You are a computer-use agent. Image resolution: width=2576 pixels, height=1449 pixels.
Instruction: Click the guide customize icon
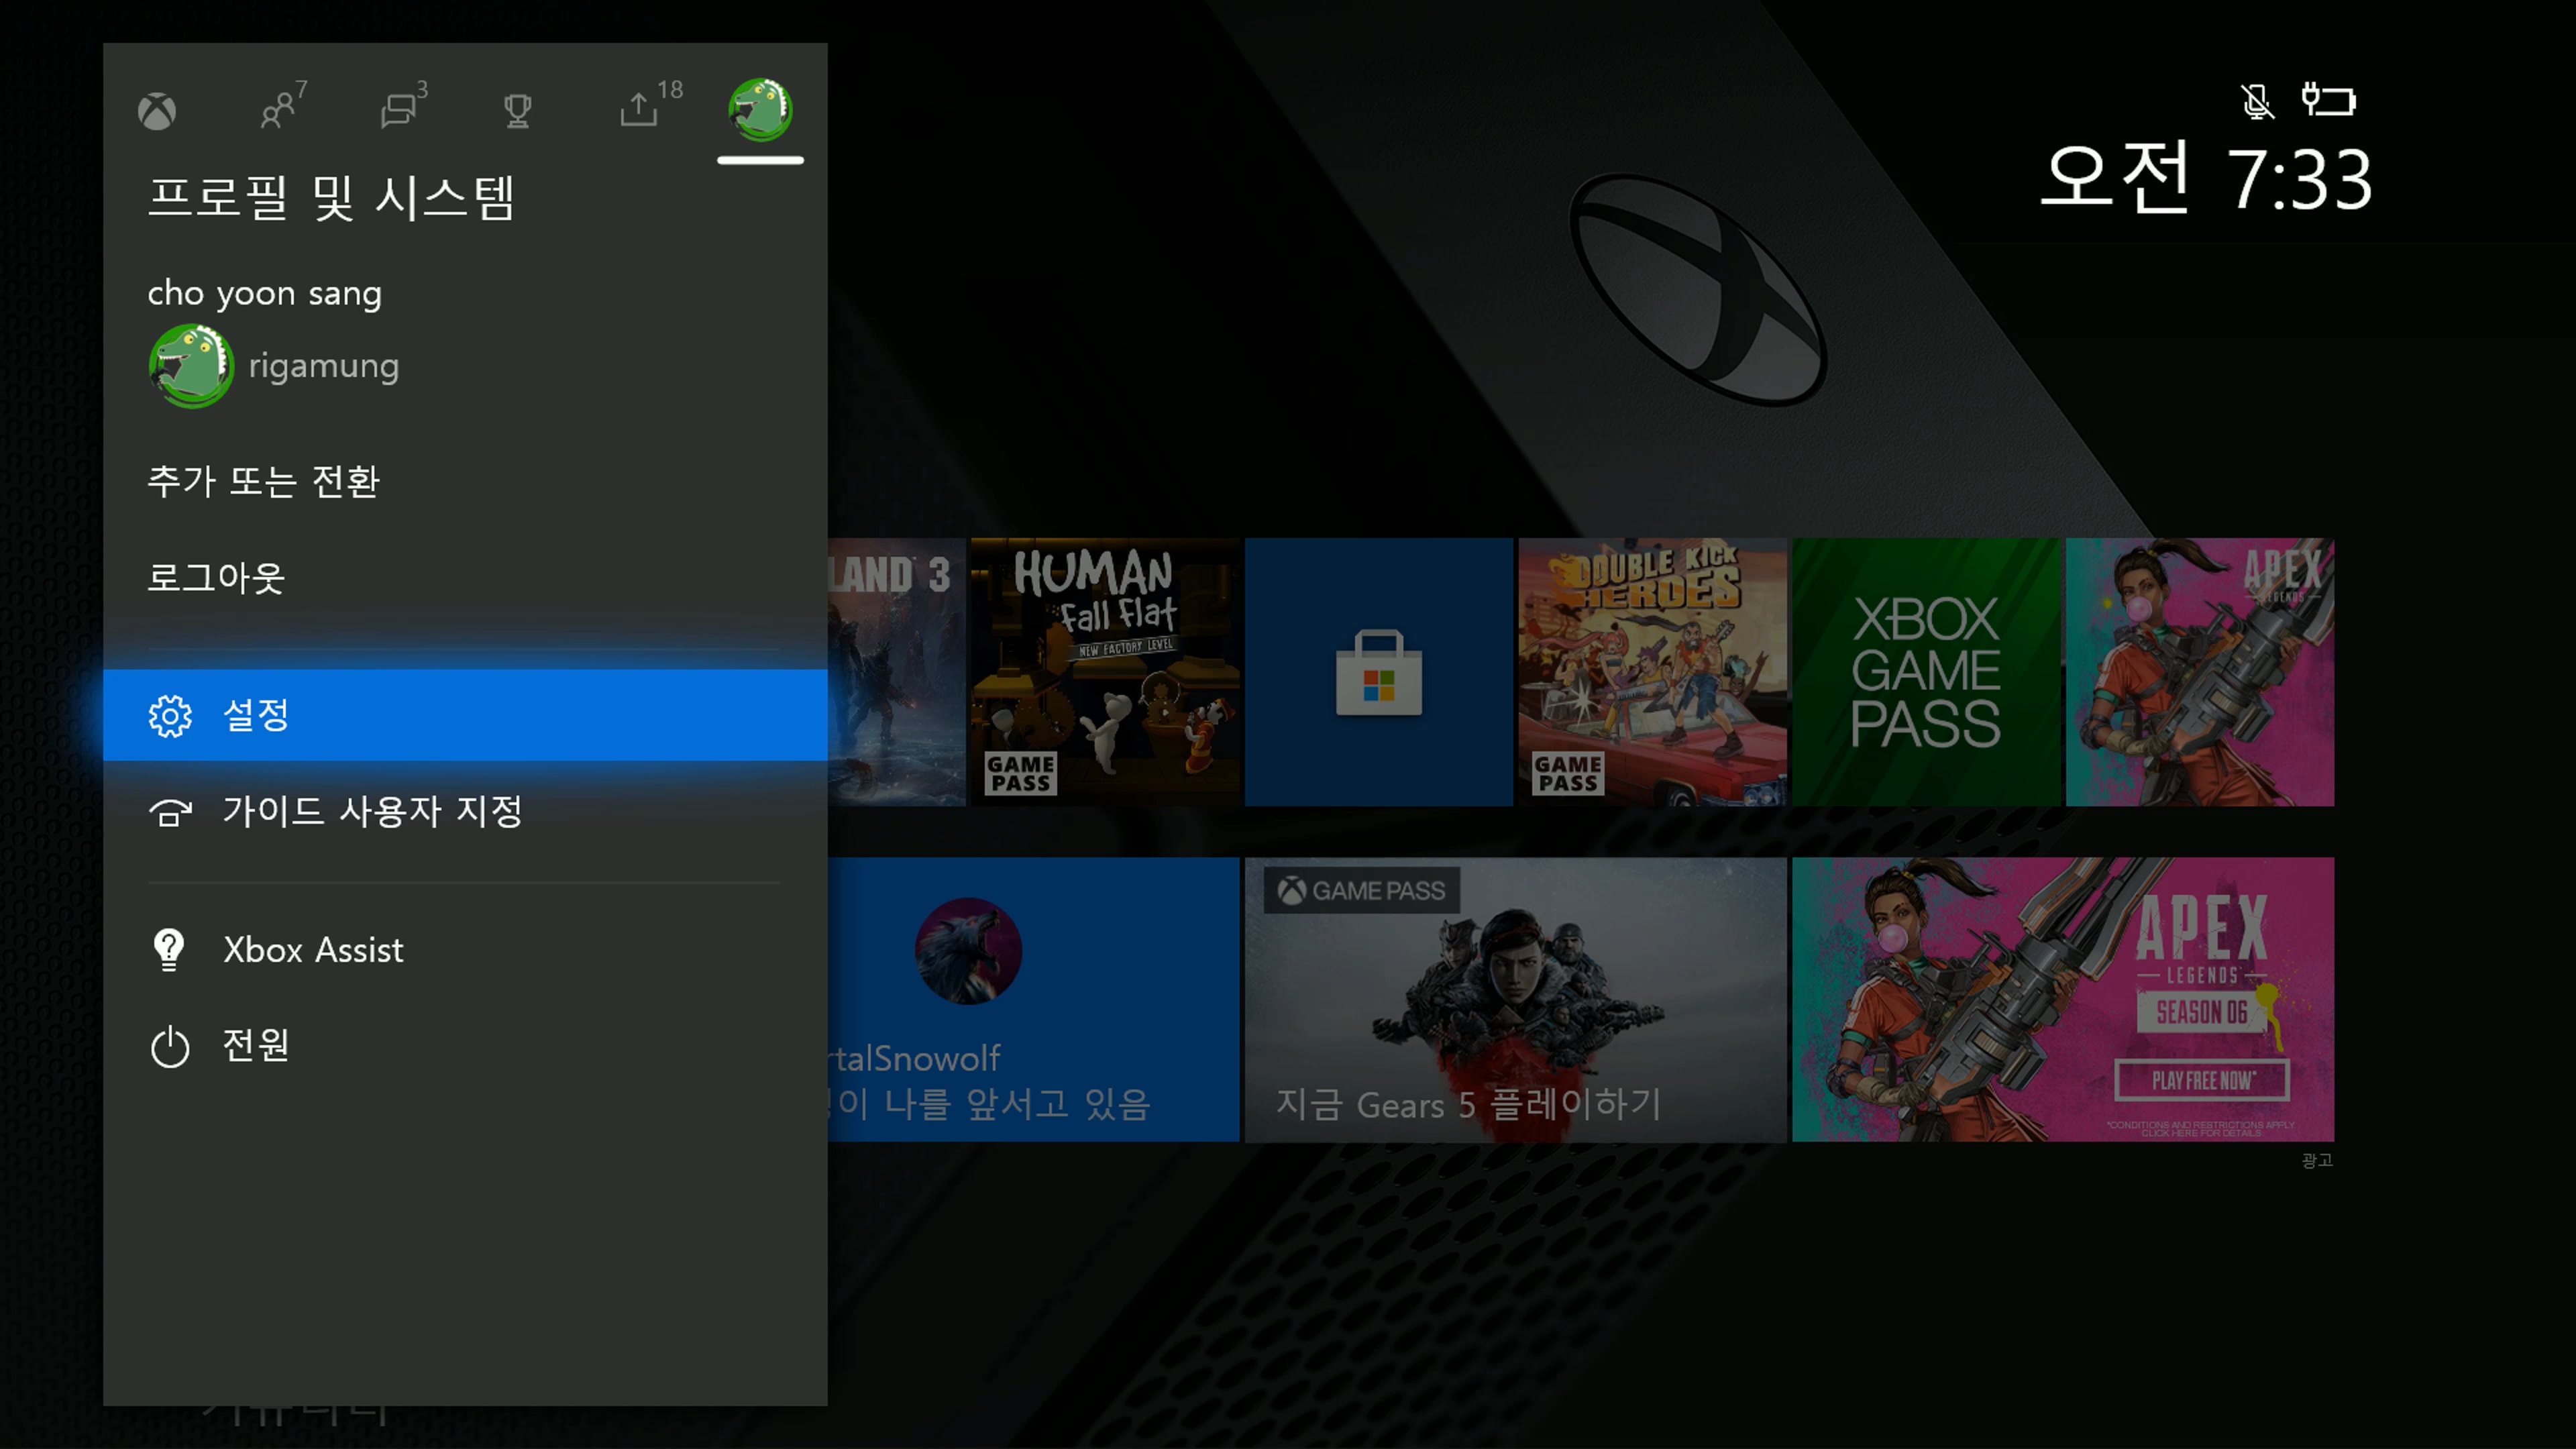pyautogui.click(x=170, y=813)
